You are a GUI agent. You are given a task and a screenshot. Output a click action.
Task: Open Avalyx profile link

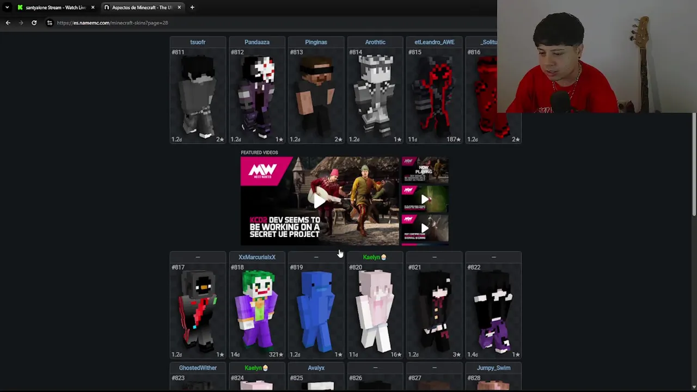click(x=316, y=368)
